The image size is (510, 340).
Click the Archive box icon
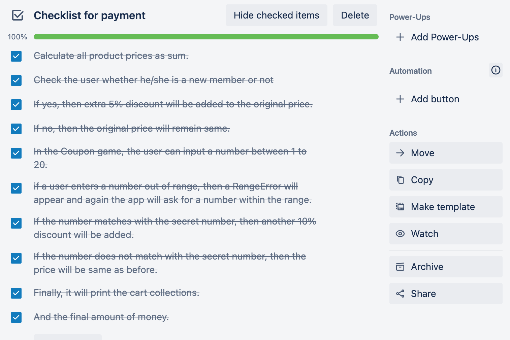click(400, 267)
